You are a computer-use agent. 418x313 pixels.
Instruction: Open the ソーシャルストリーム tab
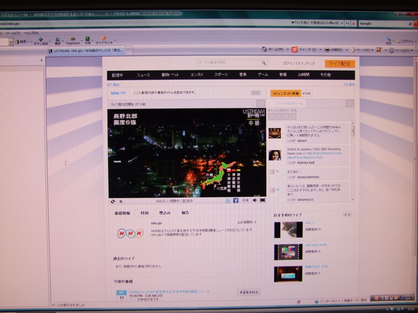[x=289, y=103]
